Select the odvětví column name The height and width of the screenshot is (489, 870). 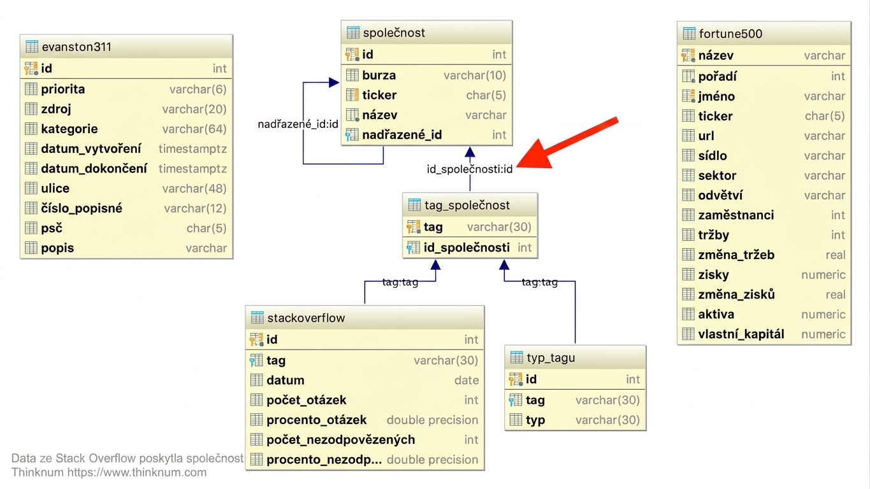click(x=720, y=195)
